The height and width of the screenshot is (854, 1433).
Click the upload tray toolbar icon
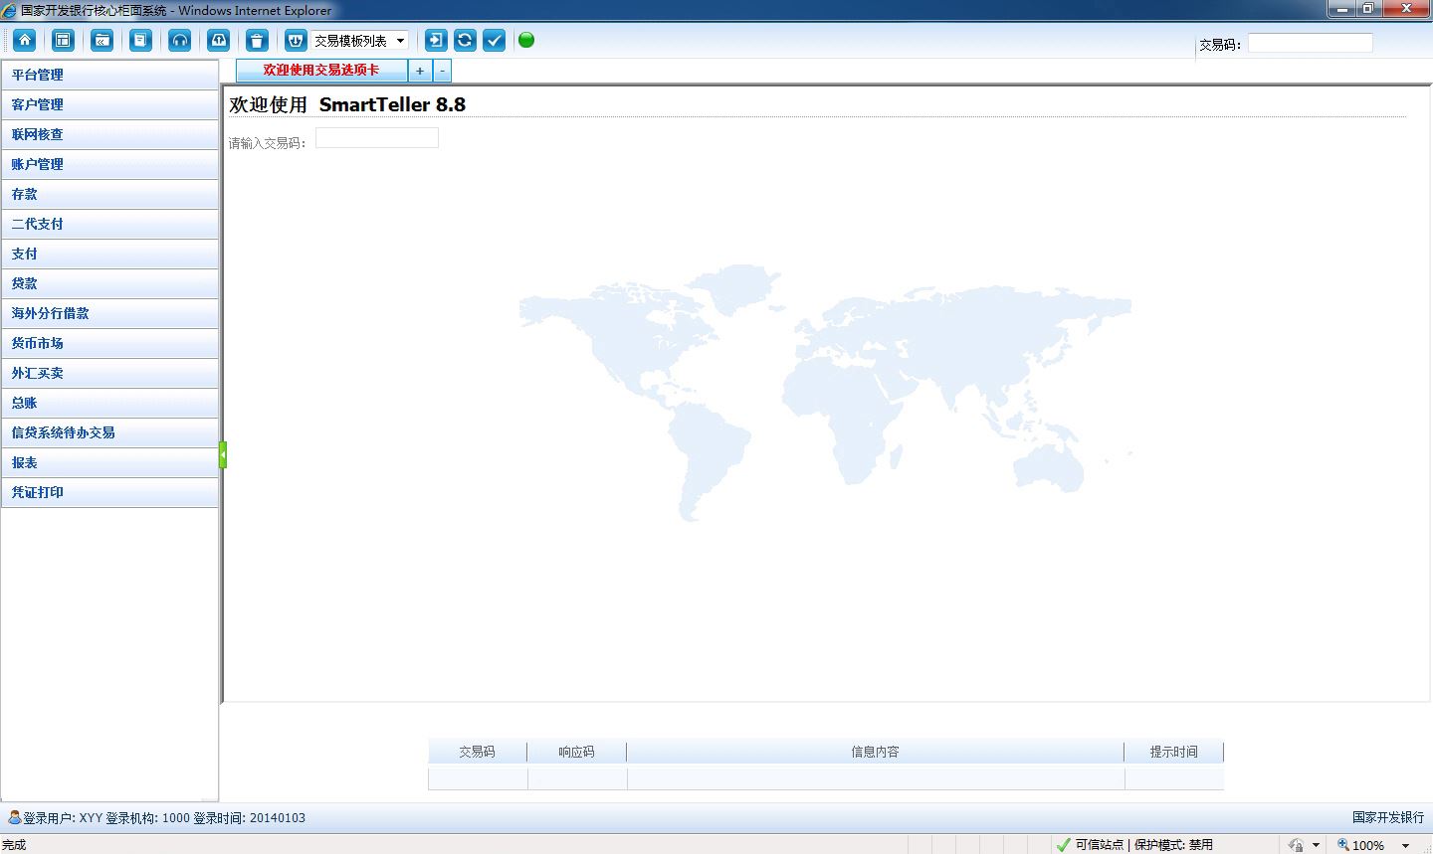point(218,40)
